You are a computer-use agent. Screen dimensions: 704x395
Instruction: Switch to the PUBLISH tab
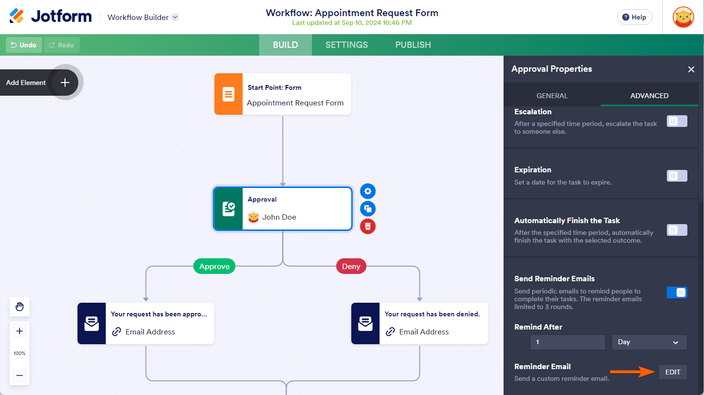413,45
